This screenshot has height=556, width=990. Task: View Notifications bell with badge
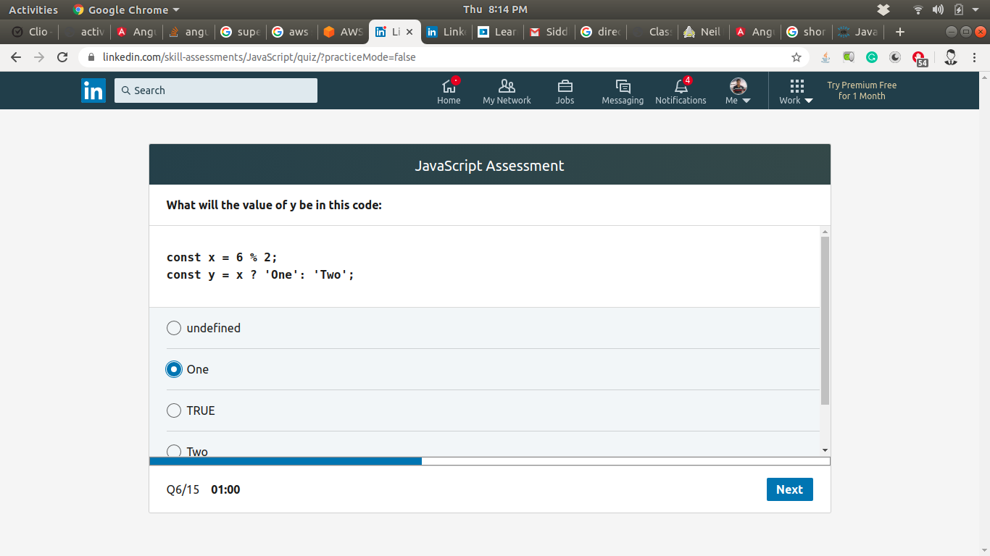tap(681, 90)
